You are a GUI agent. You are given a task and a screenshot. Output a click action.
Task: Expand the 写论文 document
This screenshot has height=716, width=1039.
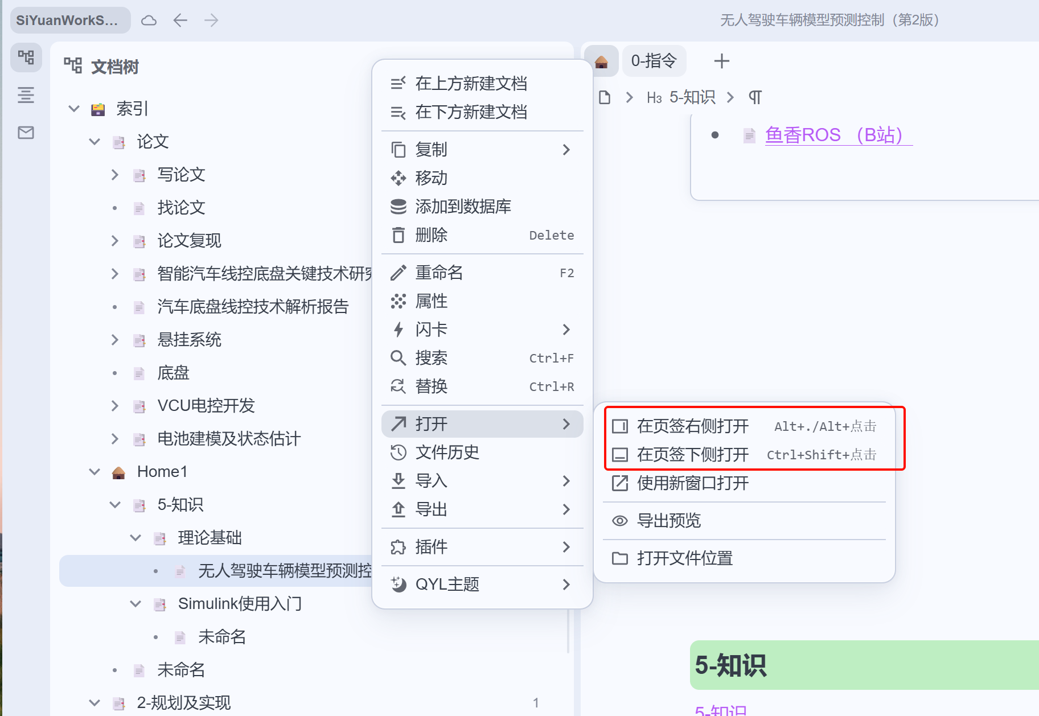point(115,175)
